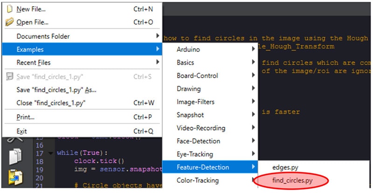Viewport: 373px width, 193px height.
Task: Expand the Recent Files submenu arrow
Action: [x=157, y=62]
